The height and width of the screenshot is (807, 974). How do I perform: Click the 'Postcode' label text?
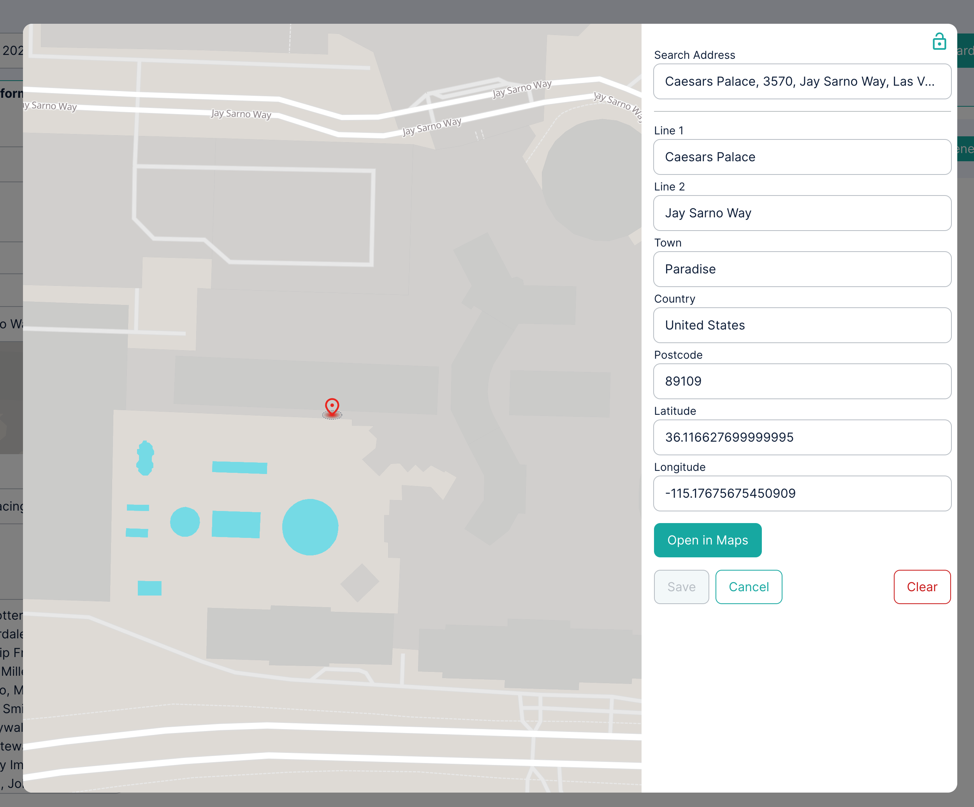[678, 356]
